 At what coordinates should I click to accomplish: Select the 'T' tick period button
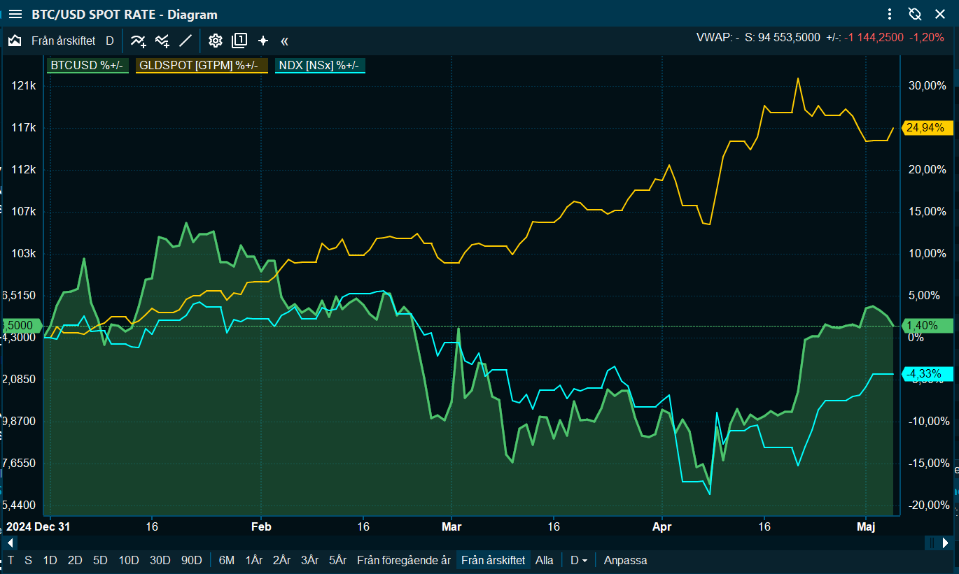tap(10, 560)
